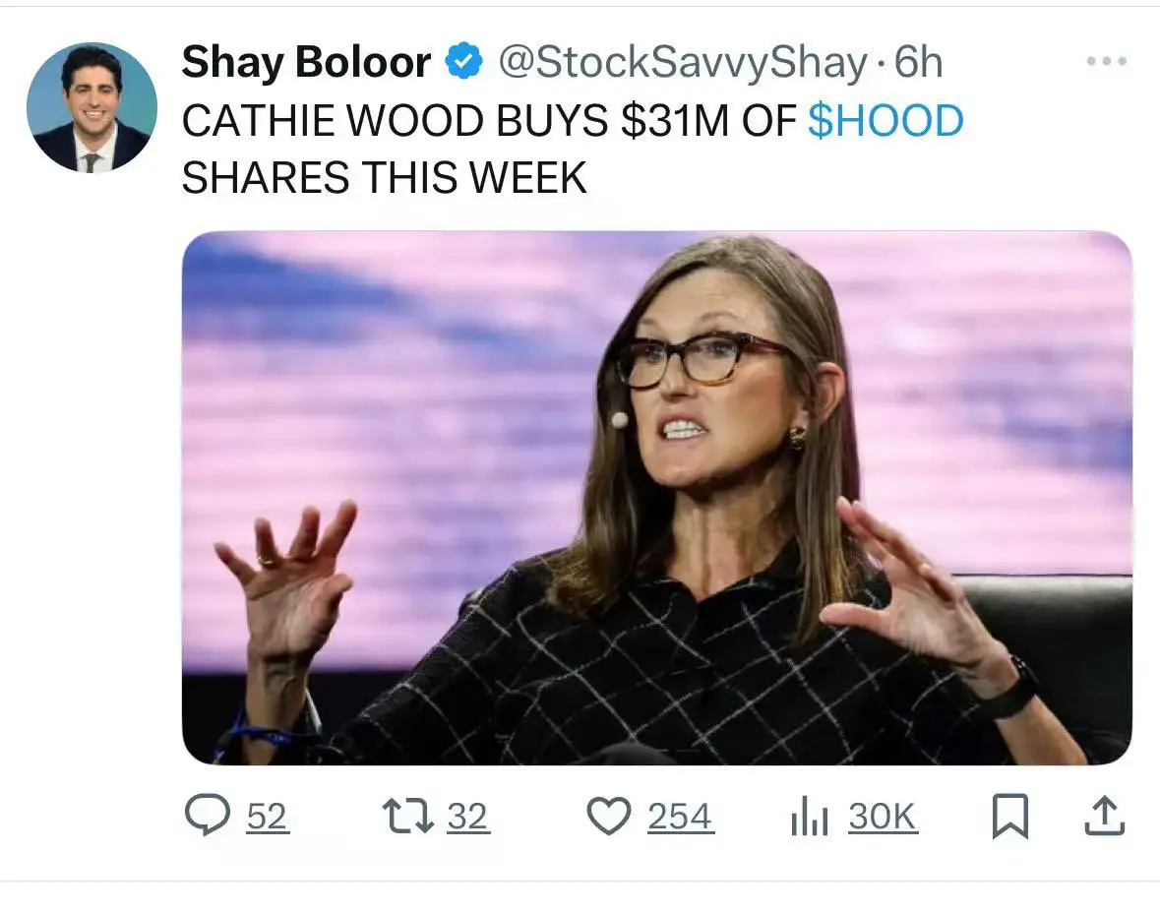
Task: Open Shay Boloor's profile picture
Action: [x=92, y=107]
